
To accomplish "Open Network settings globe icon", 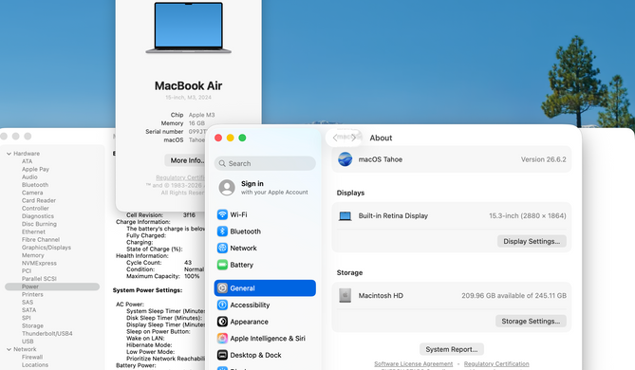I will click(x=222, y=248).
